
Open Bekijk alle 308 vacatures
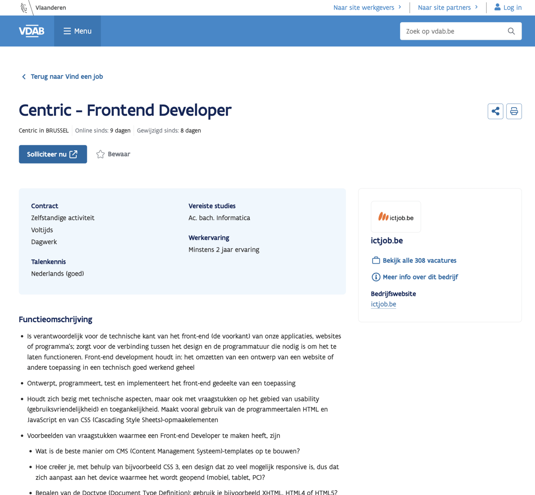[x=420, y=260]
